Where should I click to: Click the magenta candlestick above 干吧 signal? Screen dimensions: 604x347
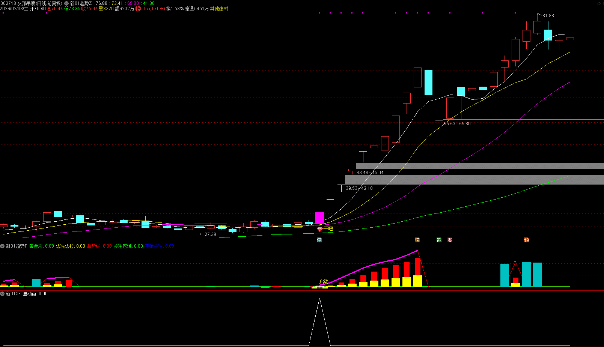click(319, 218)
